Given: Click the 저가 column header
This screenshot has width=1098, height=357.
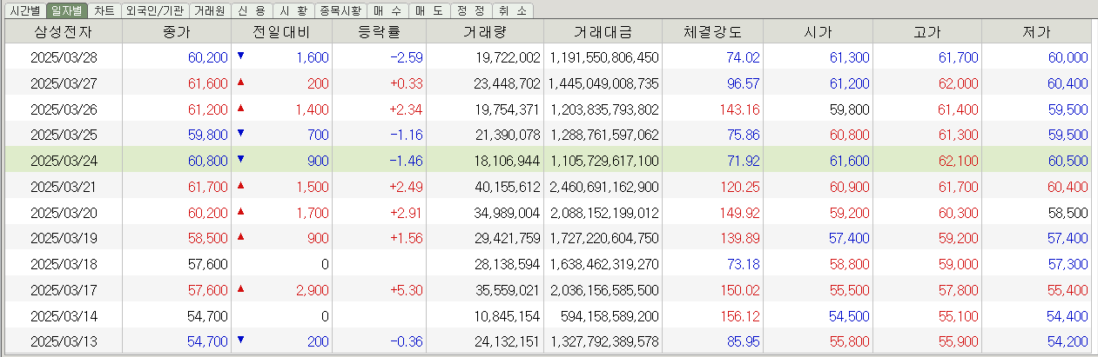Looking at the screenshot, I should 1036,32.
